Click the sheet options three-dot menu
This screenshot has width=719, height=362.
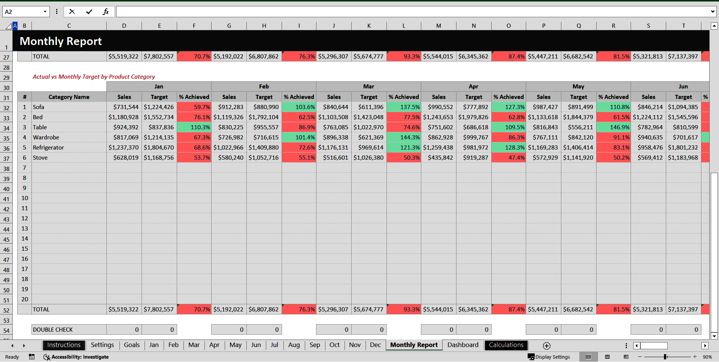626,346
